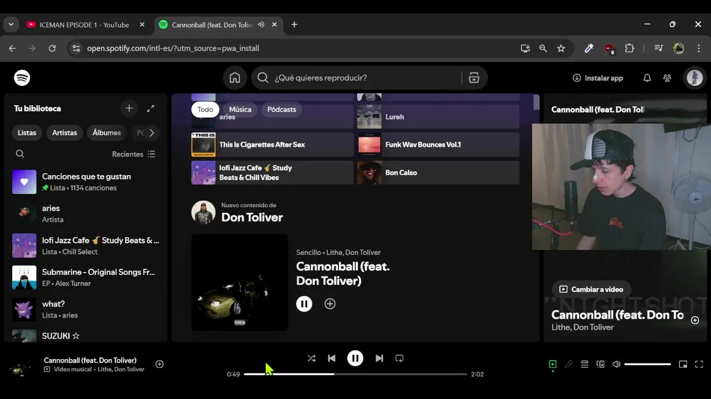The width and height of the screenshot is (711, 399).
Task: Open a new browser tab
Action: pyautogui.click(x=294, y=25)
